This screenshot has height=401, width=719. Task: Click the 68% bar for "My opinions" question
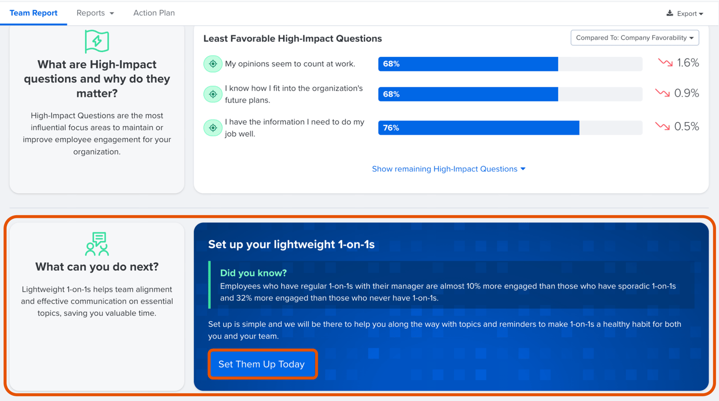(x=468, y=64)
